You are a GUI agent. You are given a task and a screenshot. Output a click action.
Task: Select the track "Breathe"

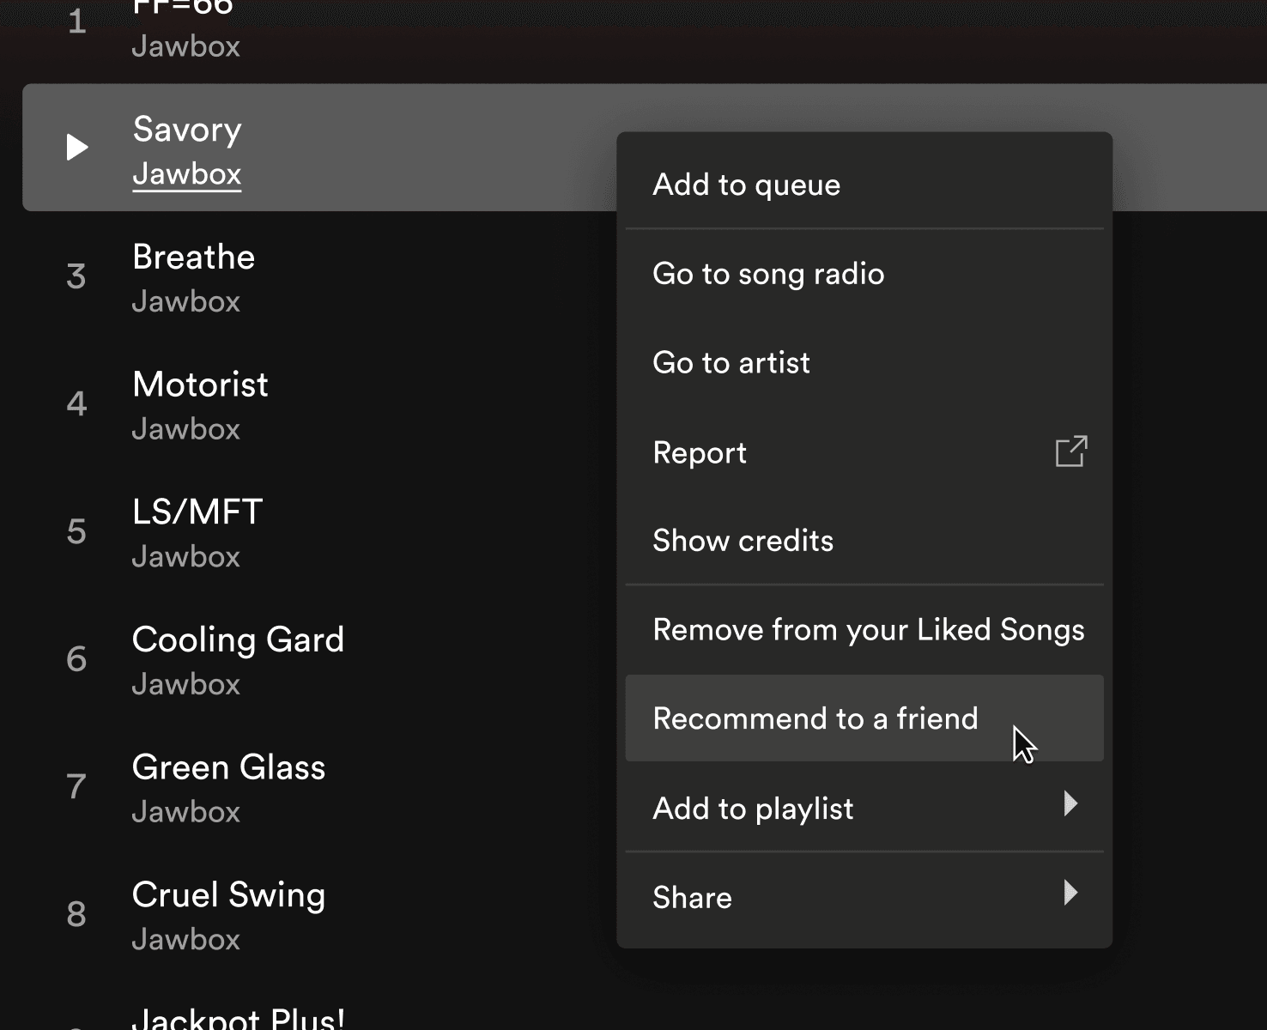pyautogui.click(x=193, y=256)
